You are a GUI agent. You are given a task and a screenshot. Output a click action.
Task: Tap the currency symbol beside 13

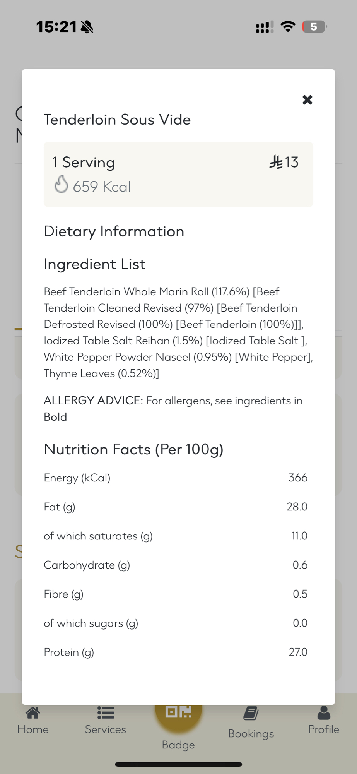tap(276, 162)
